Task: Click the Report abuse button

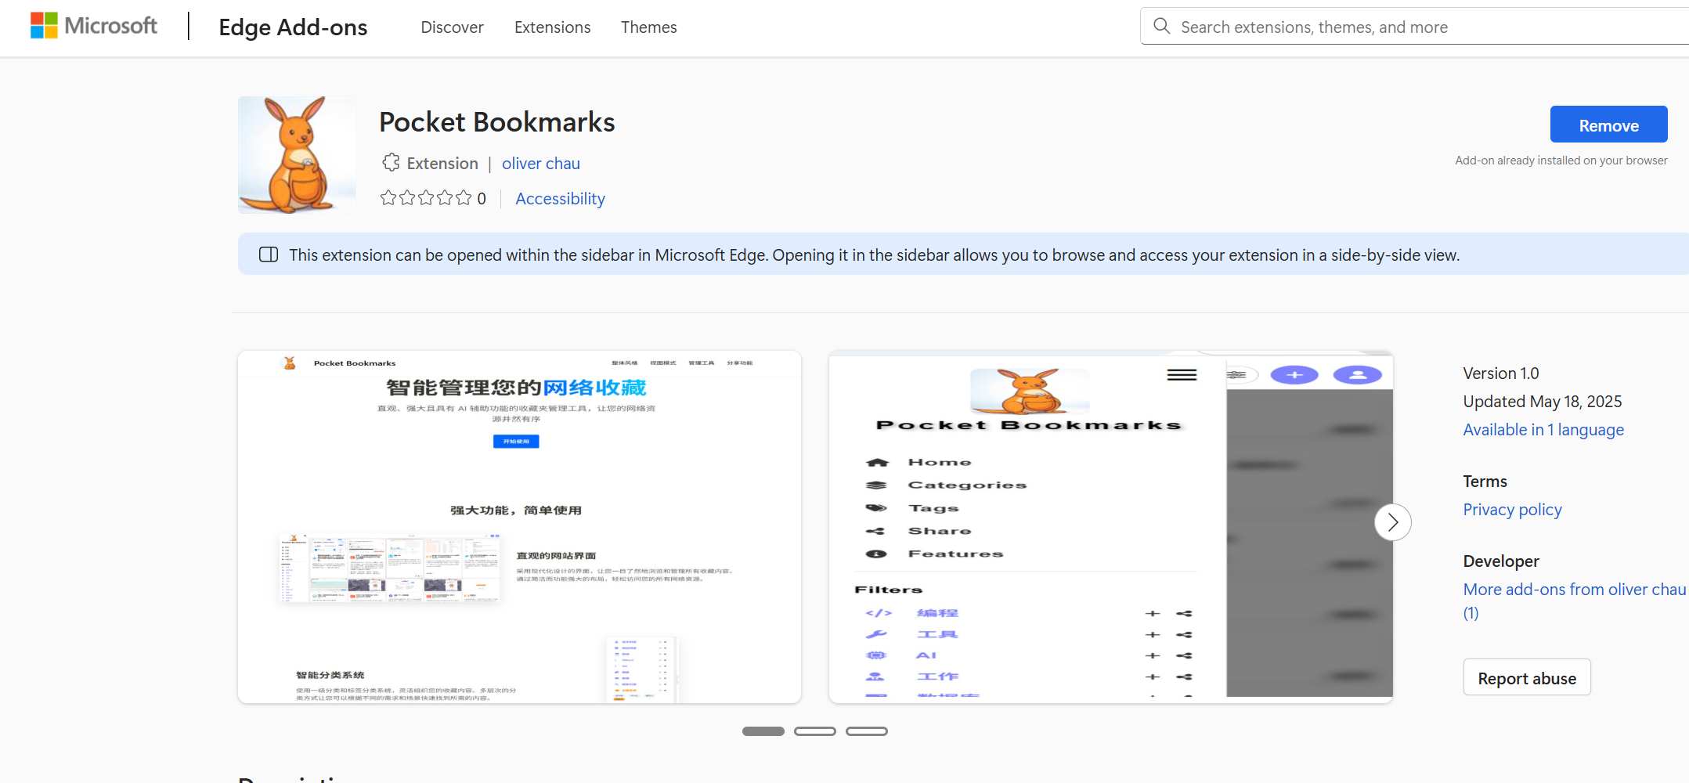Action: (1527, 678)
